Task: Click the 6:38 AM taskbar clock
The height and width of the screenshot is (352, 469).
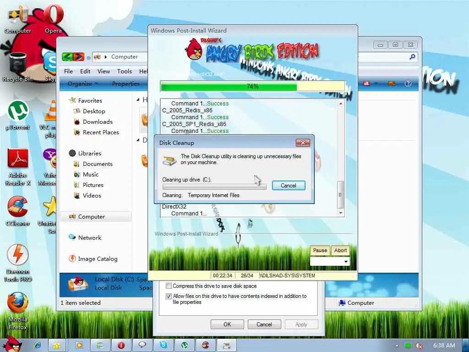Action: tap(444, 346)
